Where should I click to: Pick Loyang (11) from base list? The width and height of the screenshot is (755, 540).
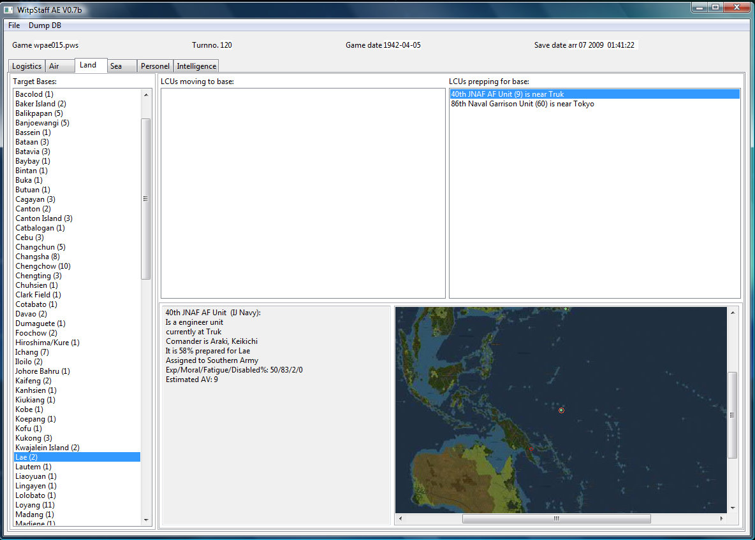click(x=35, y=505)
